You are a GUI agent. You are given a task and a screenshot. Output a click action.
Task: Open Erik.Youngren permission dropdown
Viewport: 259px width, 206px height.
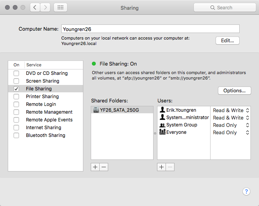point(231,110)
